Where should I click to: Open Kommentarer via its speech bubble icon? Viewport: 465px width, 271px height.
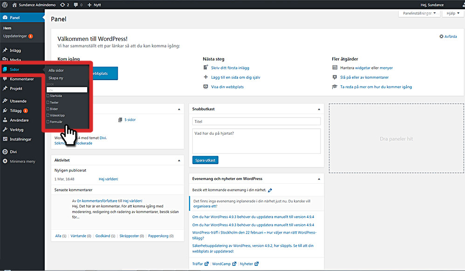click(x=5, y=79)
